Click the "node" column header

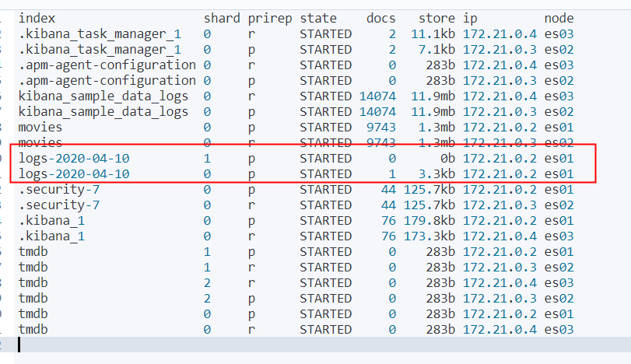coord(559,18)
